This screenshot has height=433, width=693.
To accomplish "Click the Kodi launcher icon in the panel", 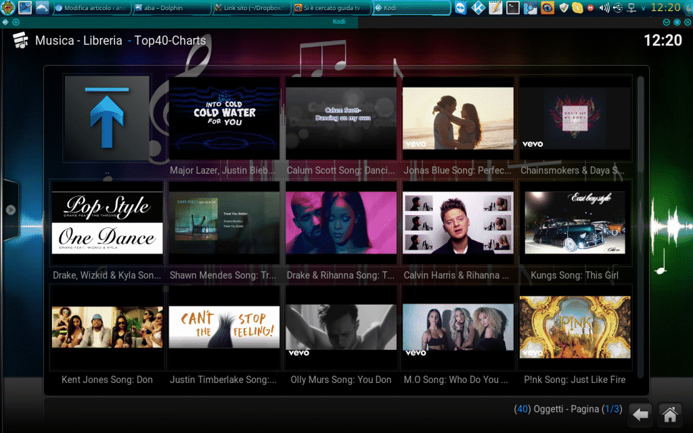I will (478, 7).
